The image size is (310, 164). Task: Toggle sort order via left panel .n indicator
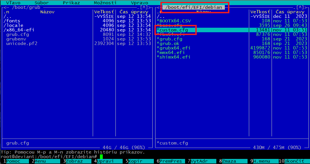6,12
